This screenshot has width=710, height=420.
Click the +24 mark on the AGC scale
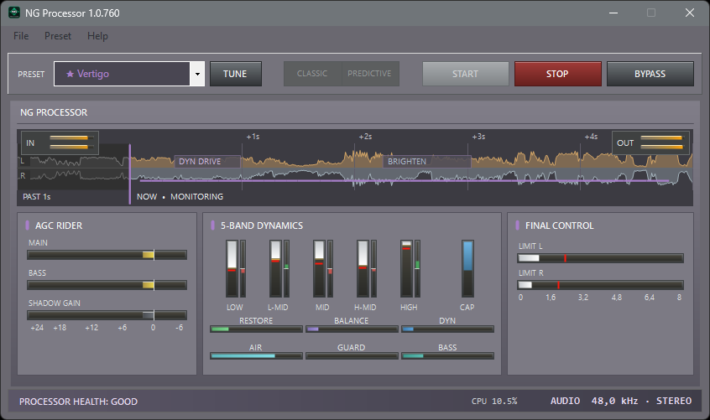pyautogui.click(x=37, y=327)
